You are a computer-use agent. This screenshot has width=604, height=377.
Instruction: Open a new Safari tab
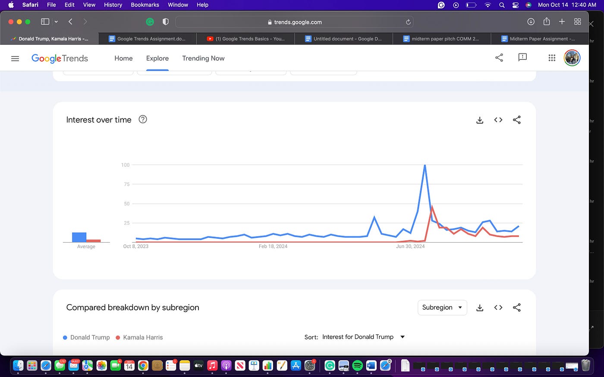[x=562, y=22]
